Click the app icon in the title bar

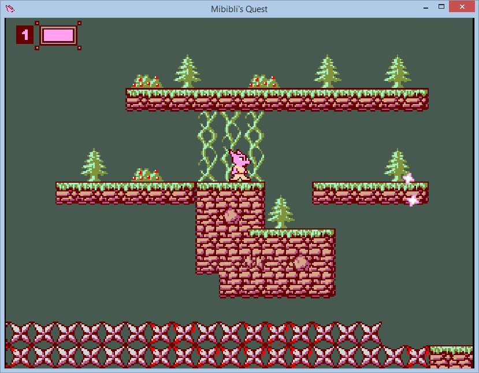(x=10, y=9)
